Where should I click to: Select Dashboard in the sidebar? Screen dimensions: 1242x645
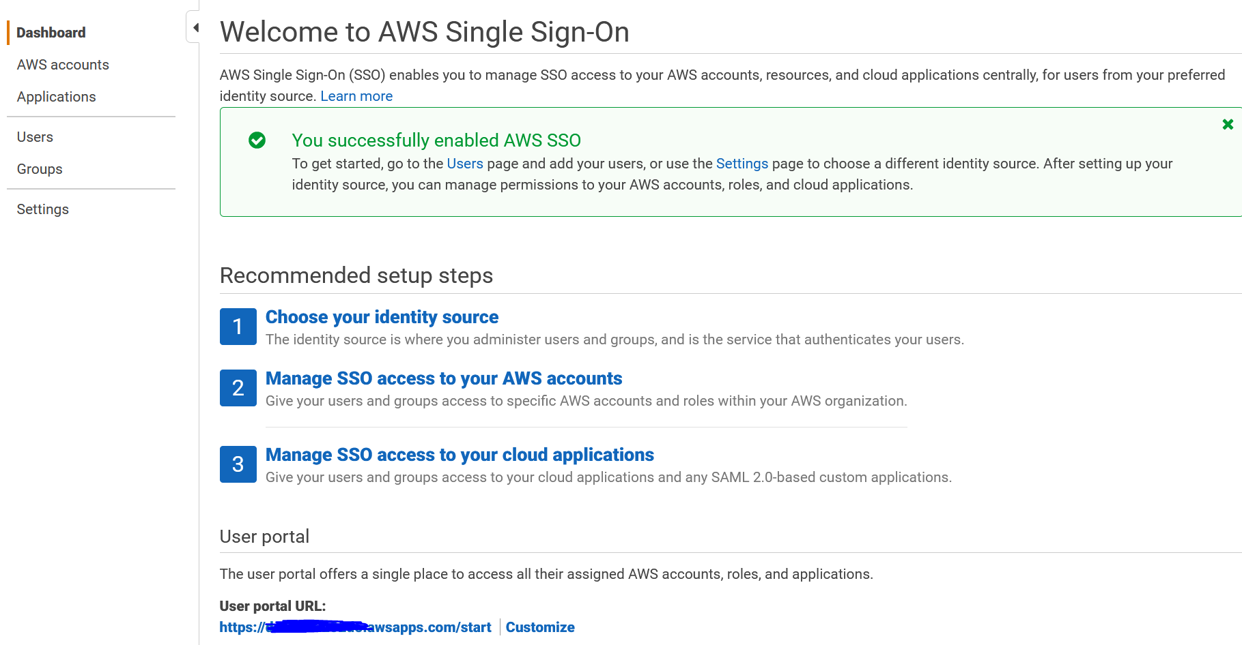pos(51,32)
